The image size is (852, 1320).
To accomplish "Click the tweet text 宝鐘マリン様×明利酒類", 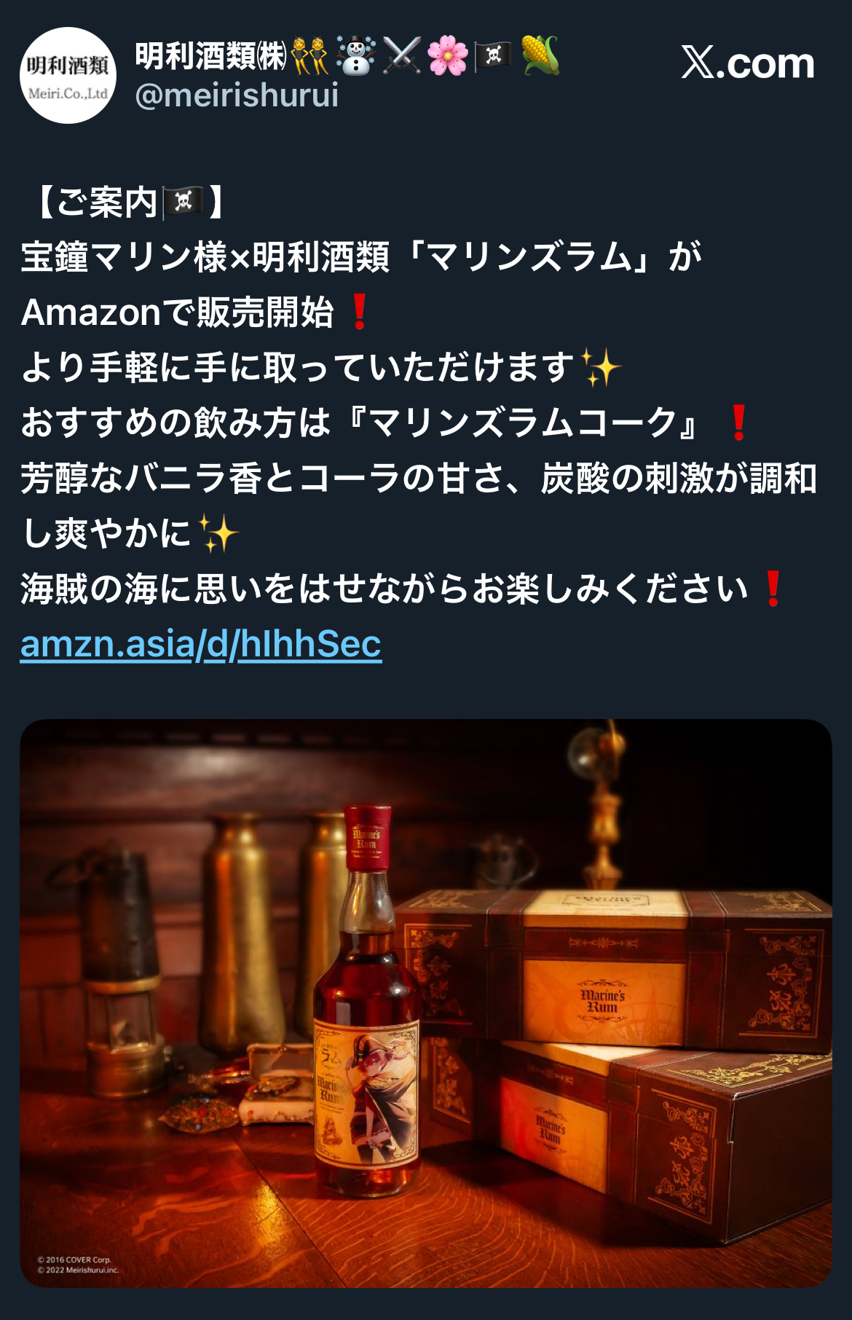I will 205,257.
